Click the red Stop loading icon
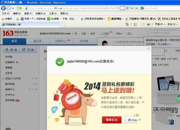The height and width of the screenshot is (130, 180). click(136, 8)
